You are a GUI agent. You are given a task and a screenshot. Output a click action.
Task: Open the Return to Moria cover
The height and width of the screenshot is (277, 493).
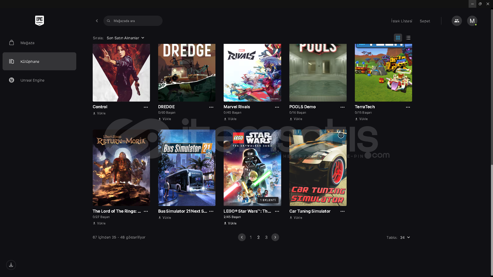(x=121, y=168)
